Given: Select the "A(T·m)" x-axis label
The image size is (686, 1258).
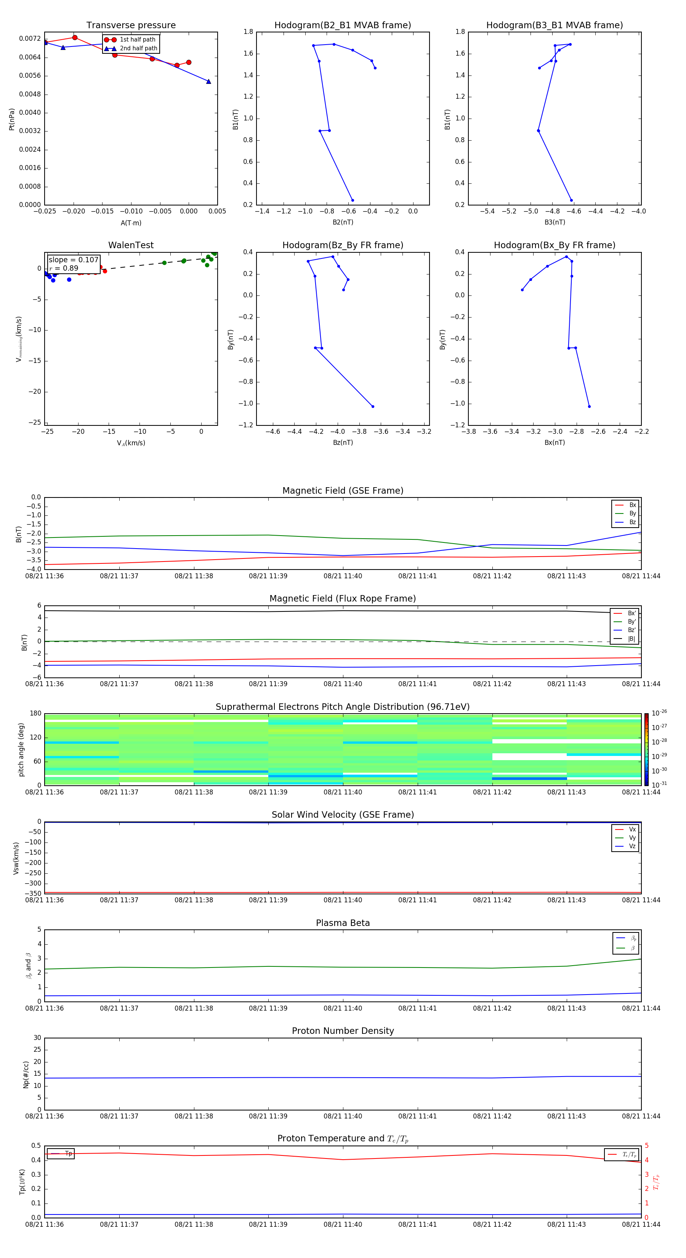Looking at the screenshot, I should click(x=131, y=223).
